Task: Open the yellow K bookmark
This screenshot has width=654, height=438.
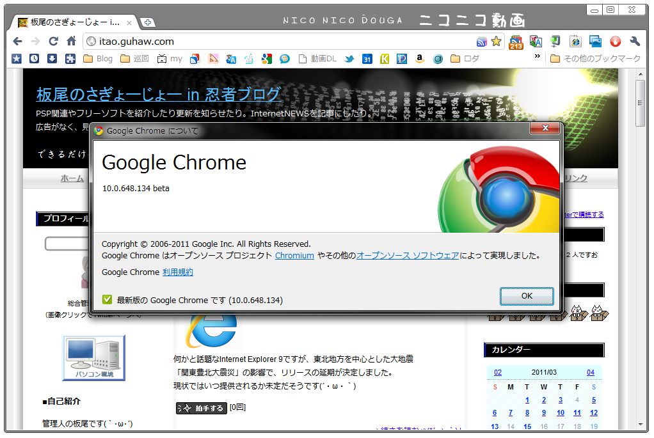Action: click(385, 59)
